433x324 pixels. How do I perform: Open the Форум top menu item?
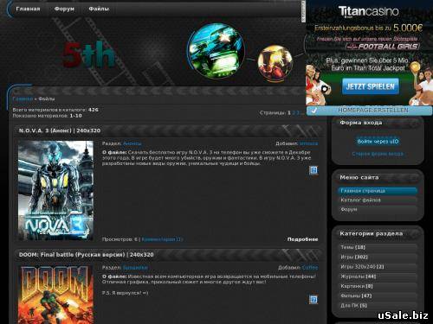click(x=64, y=9)
